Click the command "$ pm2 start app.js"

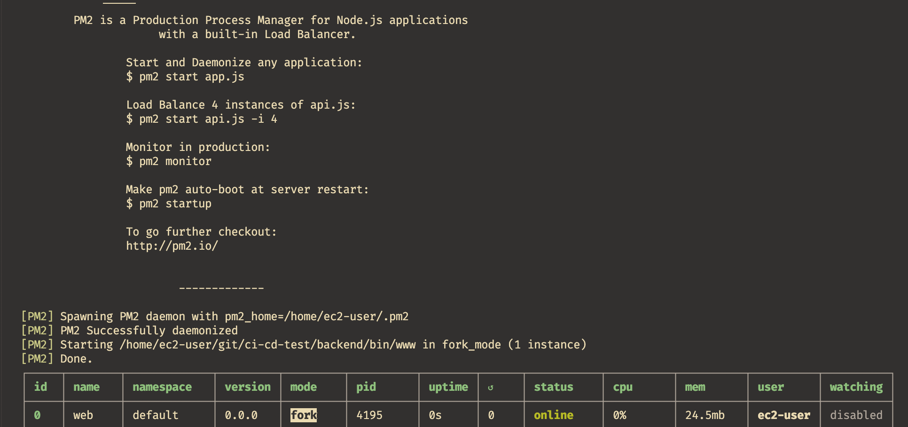185,77
